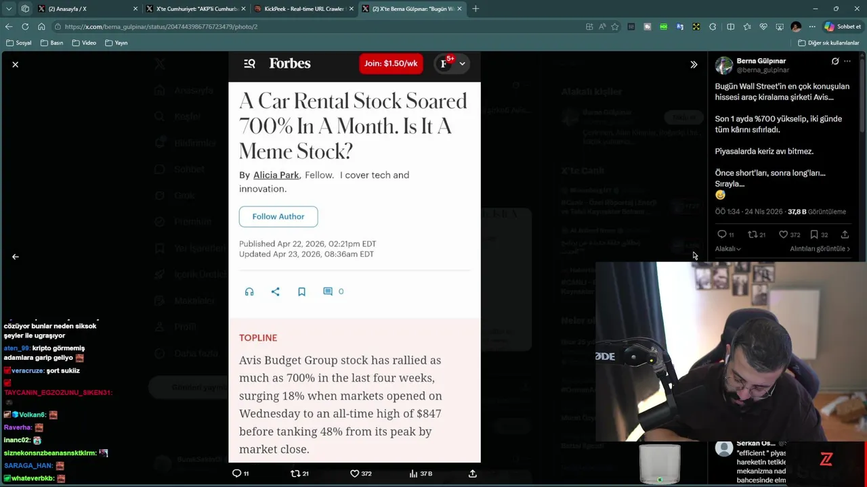
Task: Click the Follow Author button
Action: pyautogui.click(x=278, y=216)
